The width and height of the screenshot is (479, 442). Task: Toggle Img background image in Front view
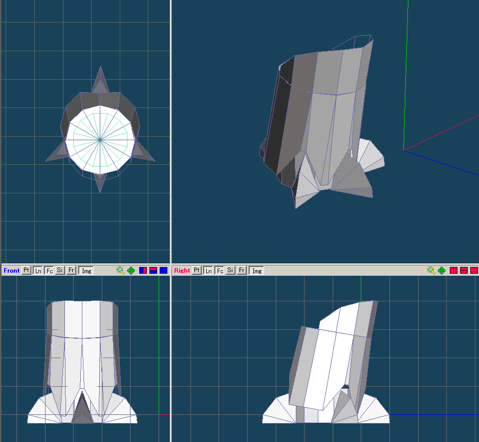tap(86, 270)
